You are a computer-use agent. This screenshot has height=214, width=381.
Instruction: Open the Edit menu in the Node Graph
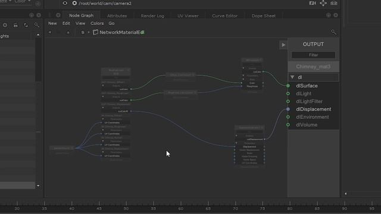[x=66, y=23]
